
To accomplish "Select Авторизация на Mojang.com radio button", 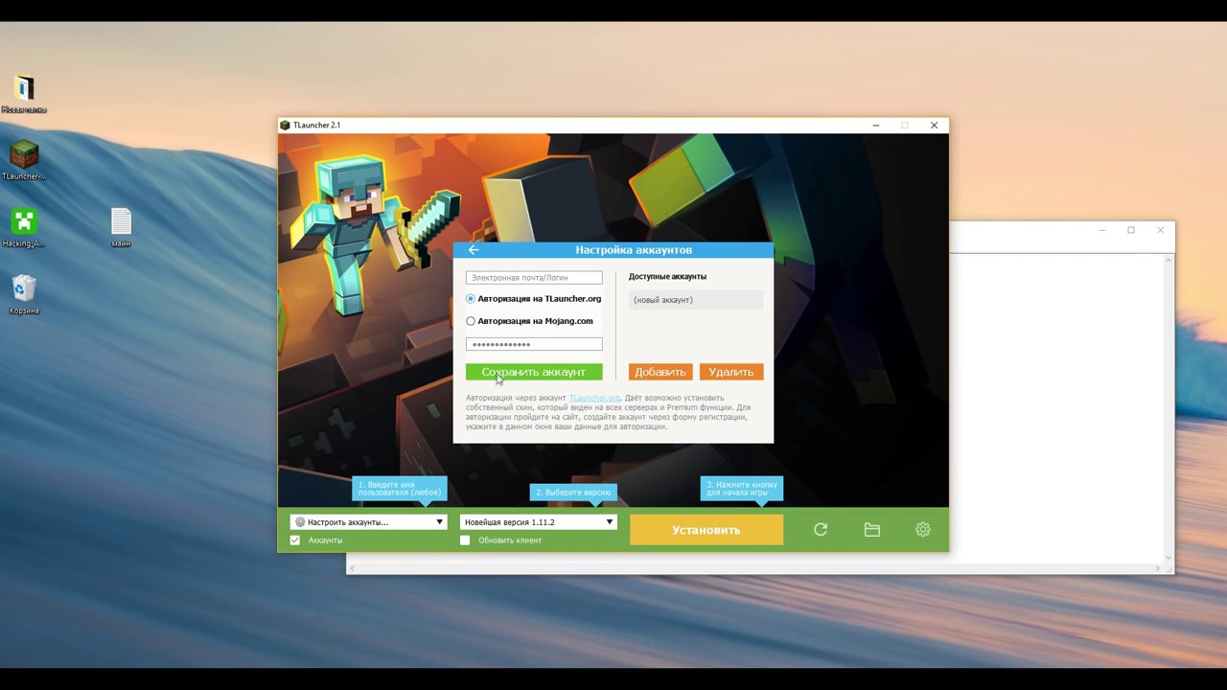I will tap(471, 321).
